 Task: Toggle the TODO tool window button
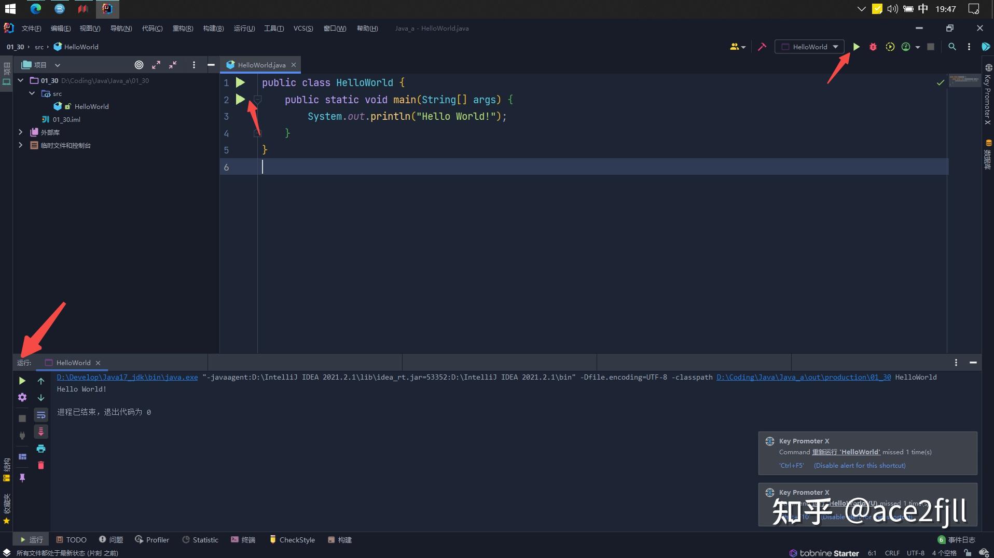71,540
